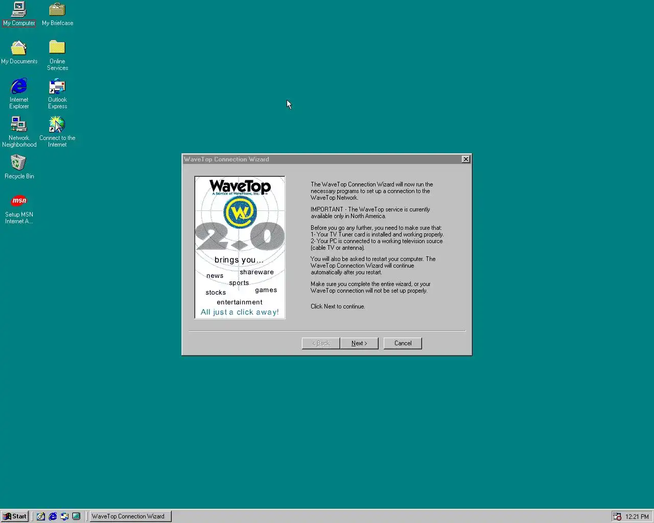Click the 'You will also be asked to restart' paragraph
The image size is (654, 523).
(373, 266)
